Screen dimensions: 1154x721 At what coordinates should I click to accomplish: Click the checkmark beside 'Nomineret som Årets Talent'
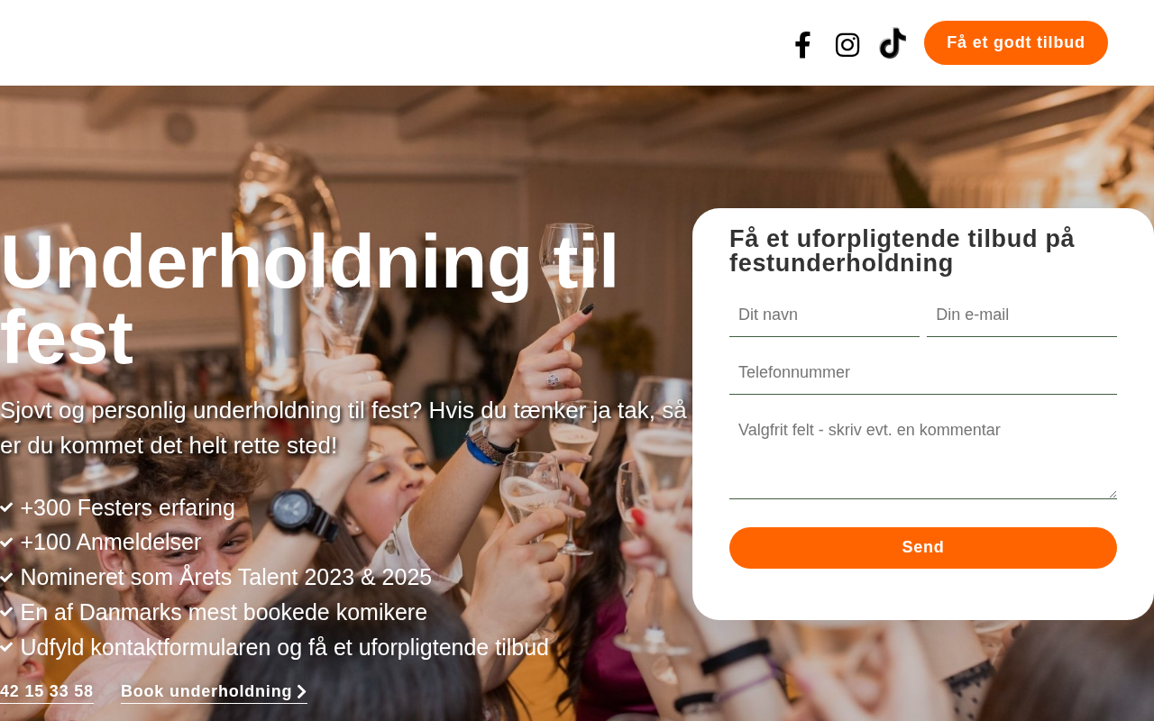(6, 578)
